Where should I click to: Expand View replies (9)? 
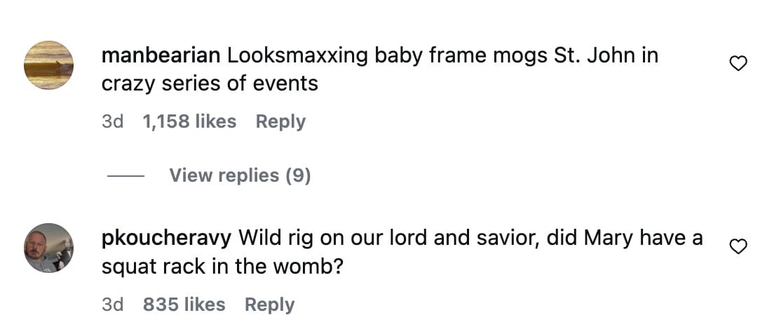pyautogui.click(x=240, y=175)
